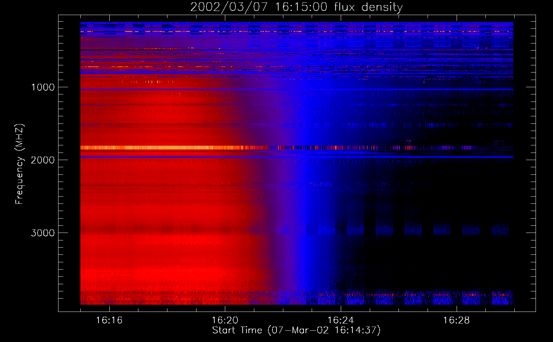Click the 16:28 time tick label
The image size is (553, 342).
457,320
